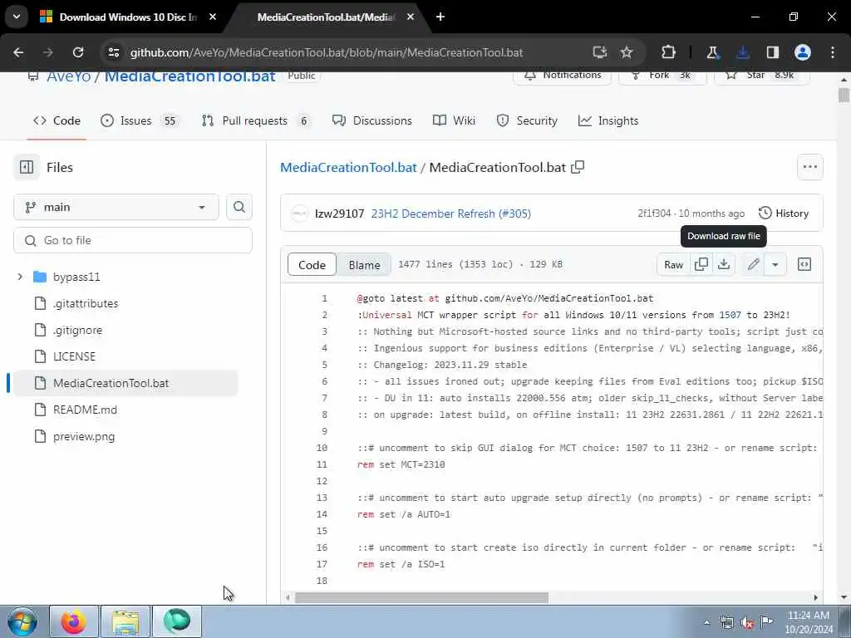Screen dimensions: 851x638
Task: Go to the Code tab
Action: point(57,120)
